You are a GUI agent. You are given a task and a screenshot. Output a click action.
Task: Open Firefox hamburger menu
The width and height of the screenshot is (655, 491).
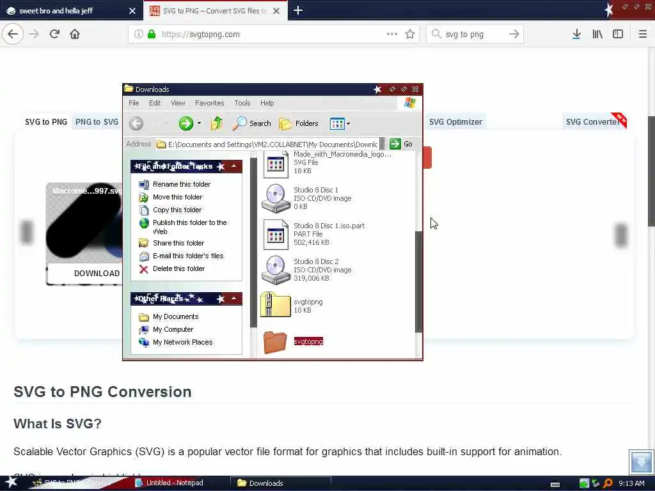(x=642, y=34)
